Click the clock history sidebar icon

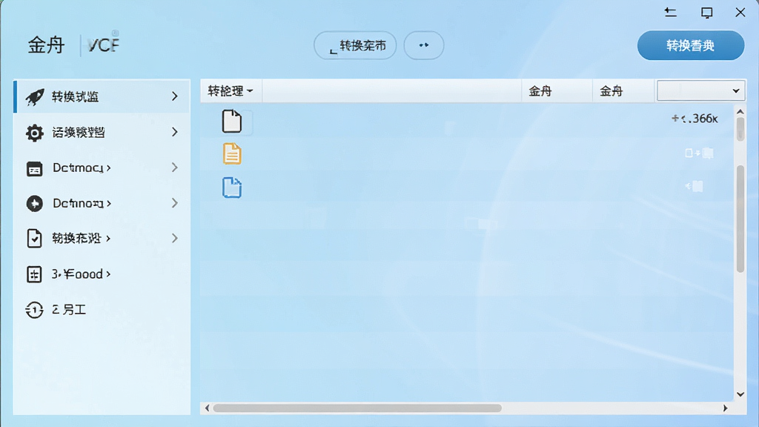(x=34, y=310)
